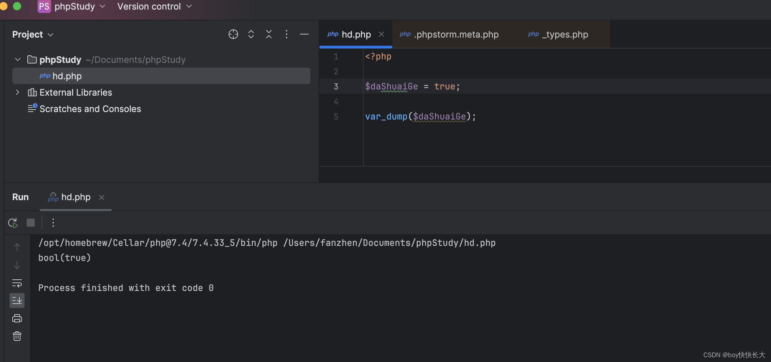Select External Libraries label
The width and height of the screenshot is (771, 362).
pos(76,93)
